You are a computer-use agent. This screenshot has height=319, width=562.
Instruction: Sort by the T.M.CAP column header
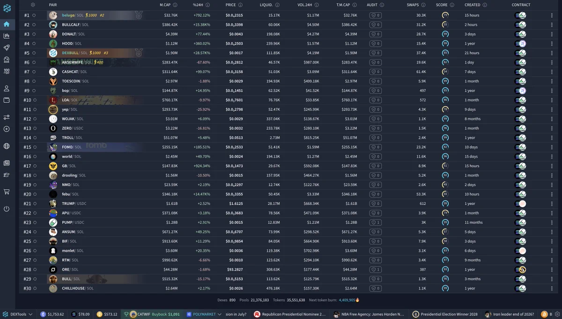pos(343,5)
